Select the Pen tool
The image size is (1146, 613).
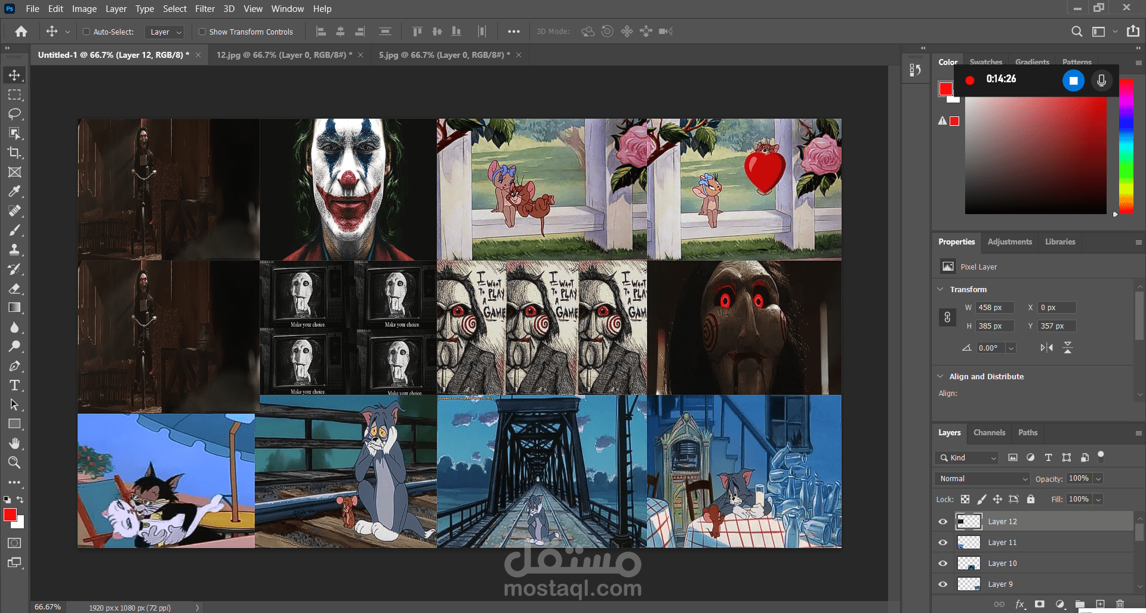click(x=14, y=366)
